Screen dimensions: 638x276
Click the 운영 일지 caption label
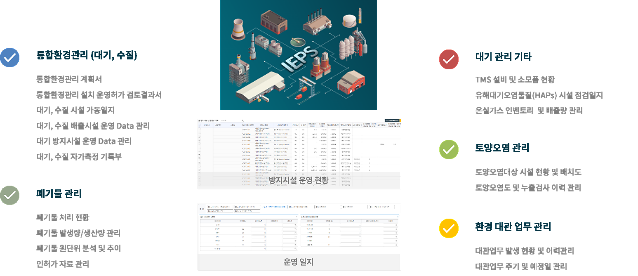click(x=299, y=262)
